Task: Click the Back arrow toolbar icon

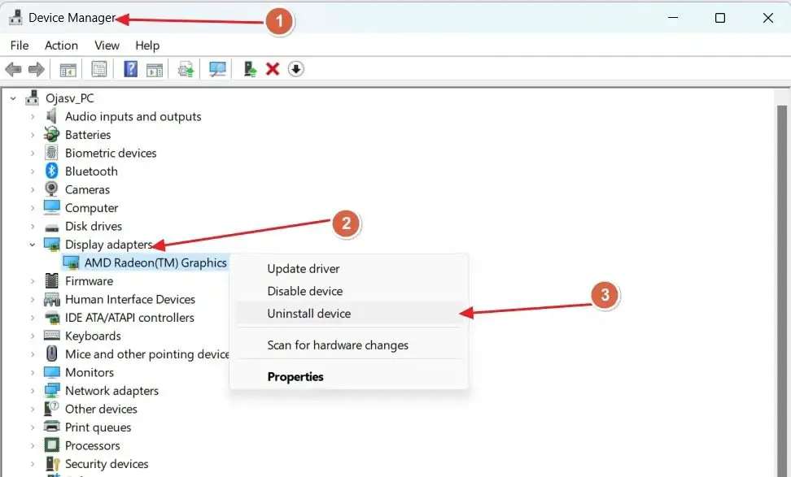Action: click(13, 69)
